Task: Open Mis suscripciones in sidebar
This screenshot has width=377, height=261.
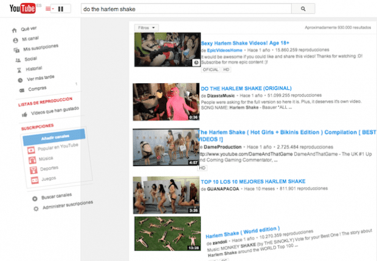Action: (41, 48)
